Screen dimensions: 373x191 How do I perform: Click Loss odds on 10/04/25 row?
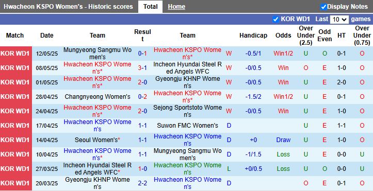283,154
